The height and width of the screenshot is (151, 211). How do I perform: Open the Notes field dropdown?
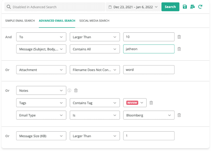pyautogui.click(x=41, y=90)
